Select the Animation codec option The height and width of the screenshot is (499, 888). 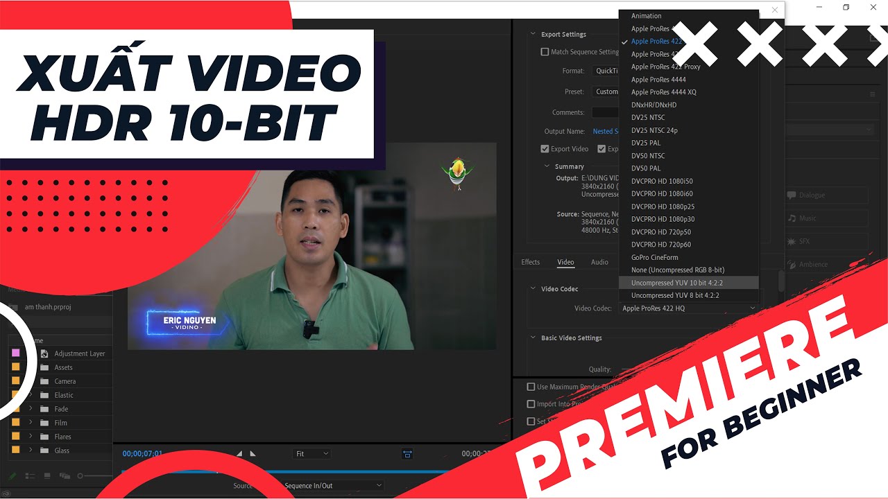(688, 16)
